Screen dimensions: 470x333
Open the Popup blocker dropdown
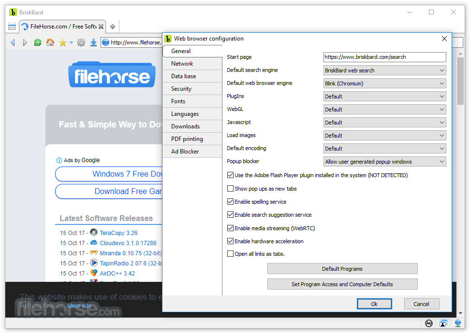(384, 162)
